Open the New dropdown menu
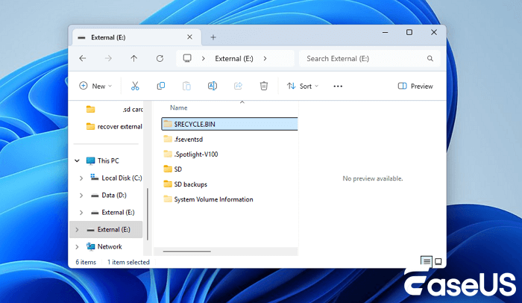522x303 pixels. (x=95, y=87)
